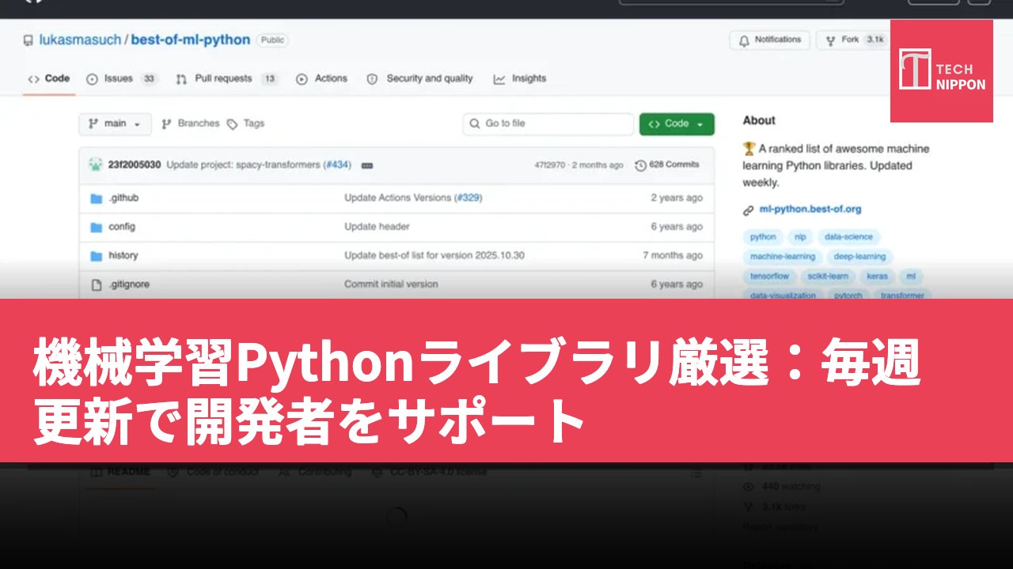This screenshot has width=1013, height=569.
Task: Open the Contributing tab
Action: [315, 472]
